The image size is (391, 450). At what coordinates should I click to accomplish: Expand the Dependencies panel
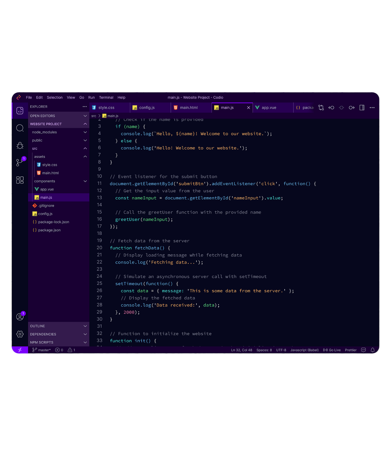(x=59, y=334)
